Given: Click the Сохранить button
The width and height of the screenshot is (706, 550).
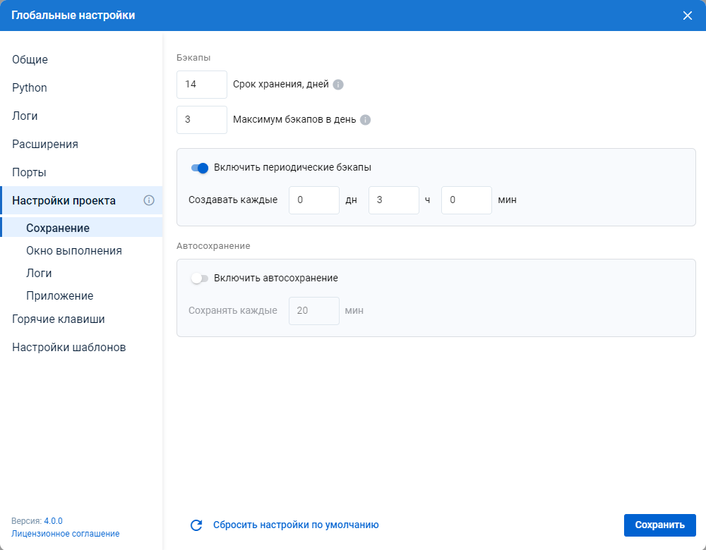Looking at the screenshot, I should (659, 525).
